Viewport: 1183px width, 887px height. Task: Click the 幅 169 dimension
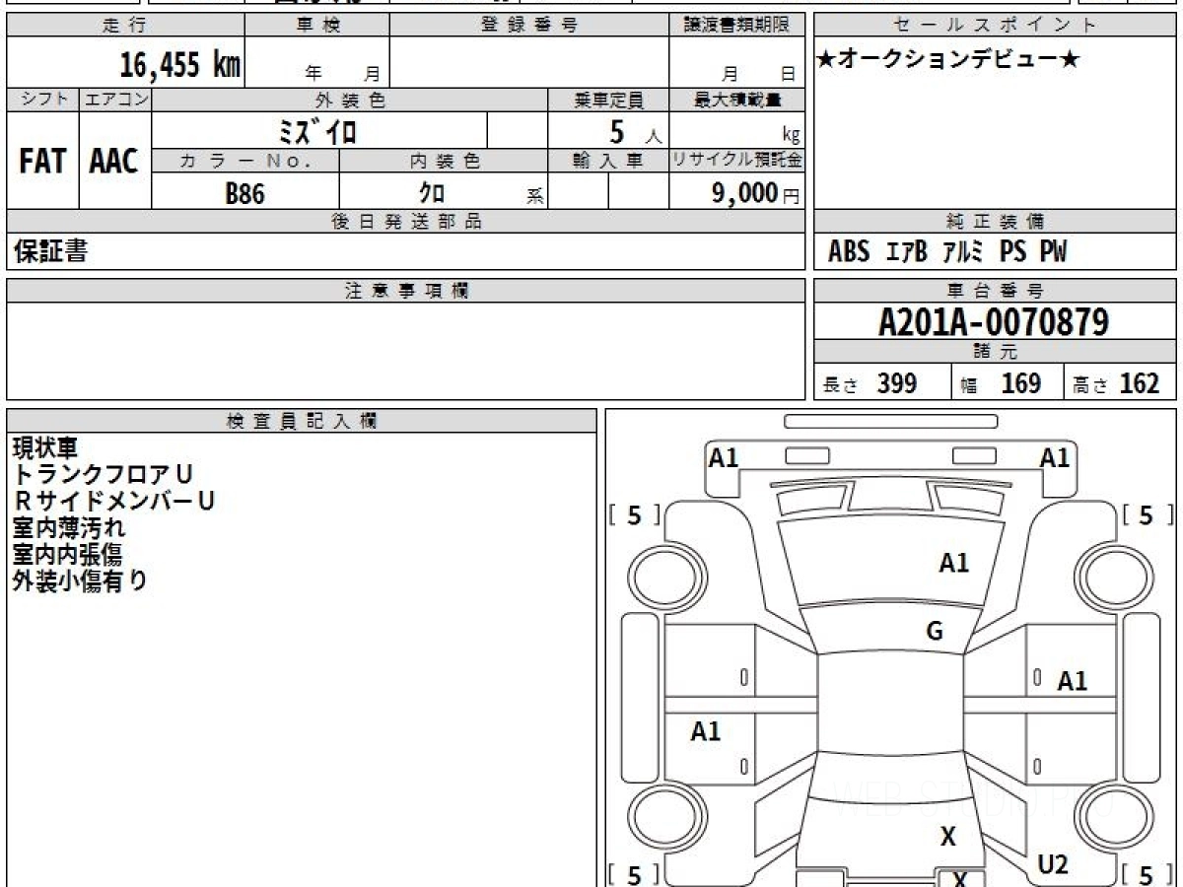pos(1001,383)
